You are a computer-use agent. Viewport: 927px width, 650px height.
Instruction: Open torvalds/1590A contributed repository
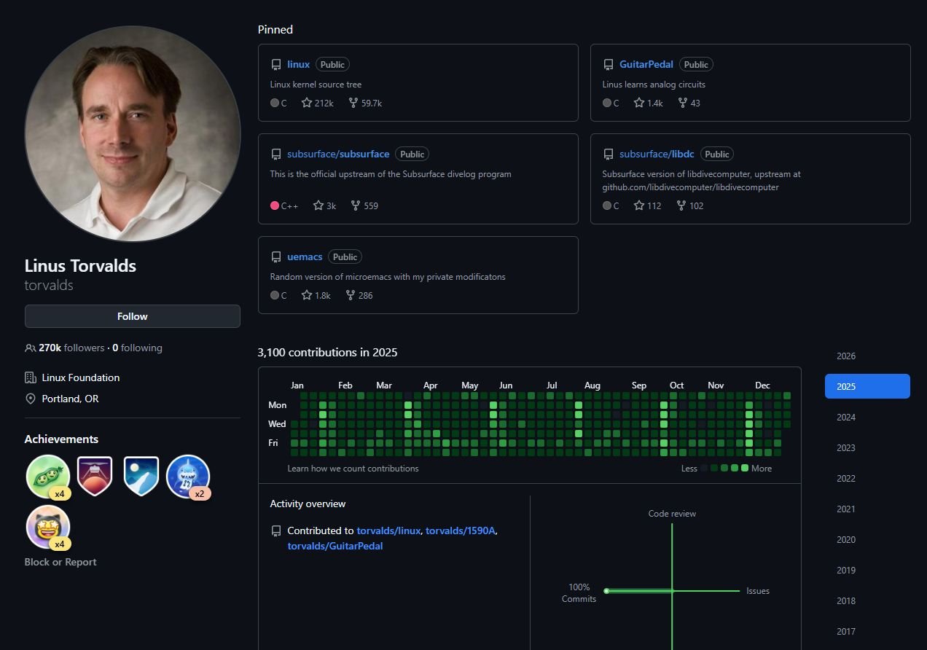(461, 530)
